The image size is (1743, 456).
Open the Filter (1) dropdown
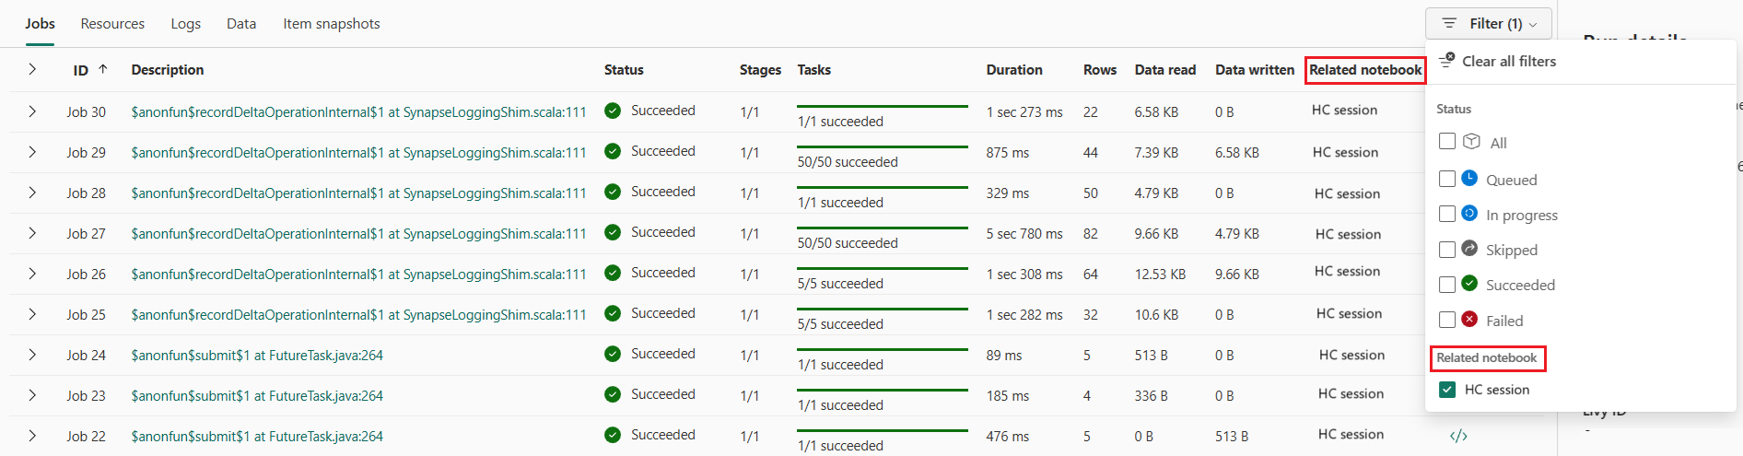pos(1488,24)
